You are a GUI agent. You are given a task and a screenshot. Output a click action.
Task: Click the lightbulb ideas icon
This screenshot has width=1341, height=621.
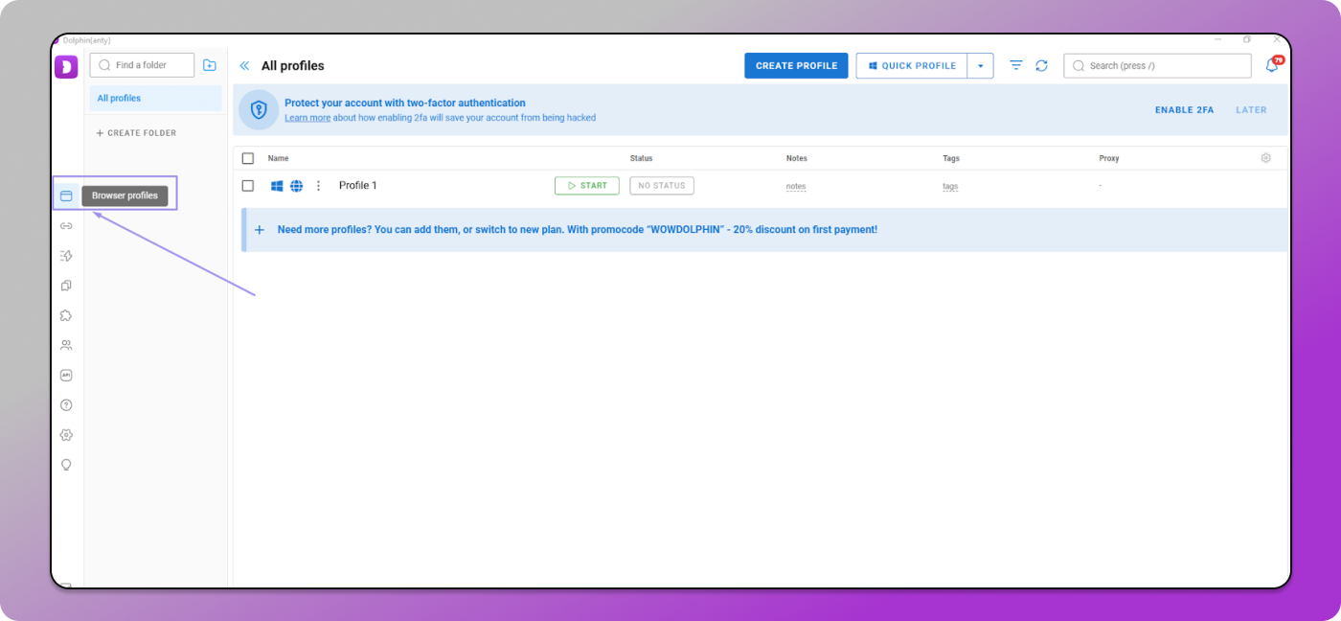click(66, 465)
